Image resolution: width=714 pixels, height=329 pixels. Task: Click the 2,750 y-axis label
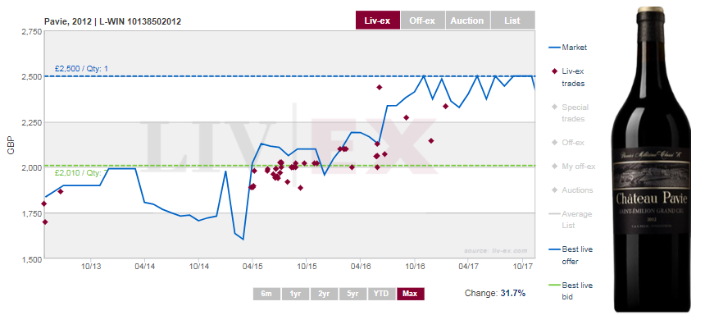32,31
